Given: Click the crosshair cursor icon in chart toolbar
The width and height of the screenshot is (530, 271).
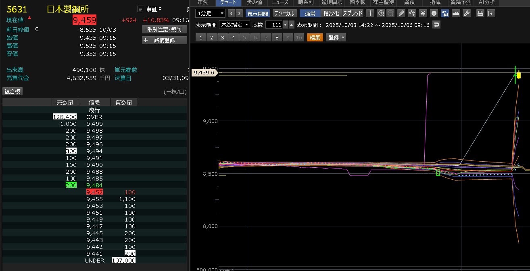Looking at the screenshot, I should click(370, 13).
